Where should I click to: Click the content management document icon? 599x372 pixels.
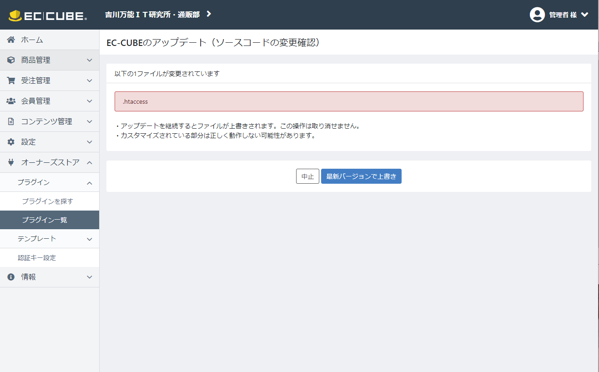pos(11,121)
